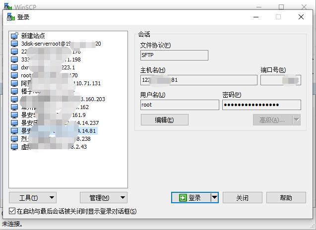
Task: Open the 工具(T) tools menu button
Action: pyautogui.click(x=33, y=198)
